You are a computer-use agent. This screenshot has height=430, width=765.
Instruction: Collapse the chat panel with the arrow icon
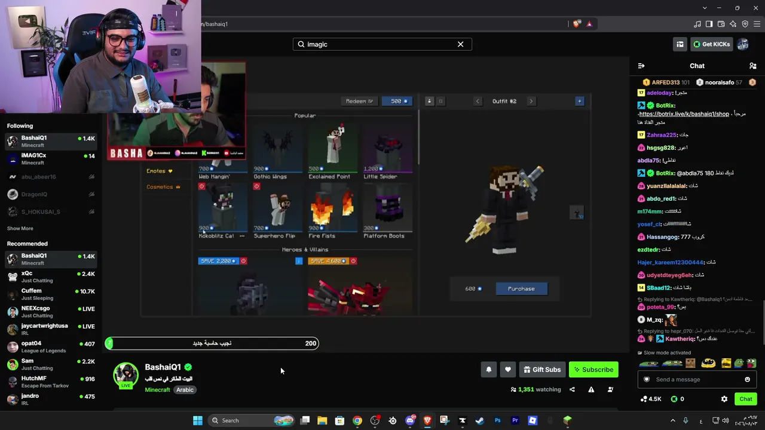[x=641, y=66]
